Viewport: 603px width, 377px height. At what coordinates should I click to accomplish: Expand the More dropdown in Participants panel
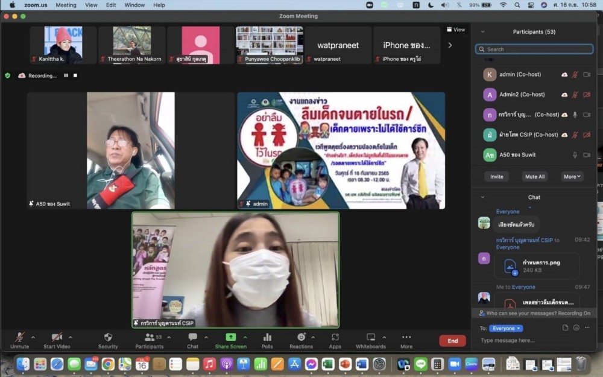tap(572, 177)
